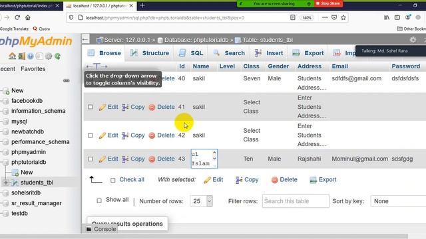Click Server: 127.0.0.1 breadcrumb link
The image size is (426, 239).
tap(127, 40)
